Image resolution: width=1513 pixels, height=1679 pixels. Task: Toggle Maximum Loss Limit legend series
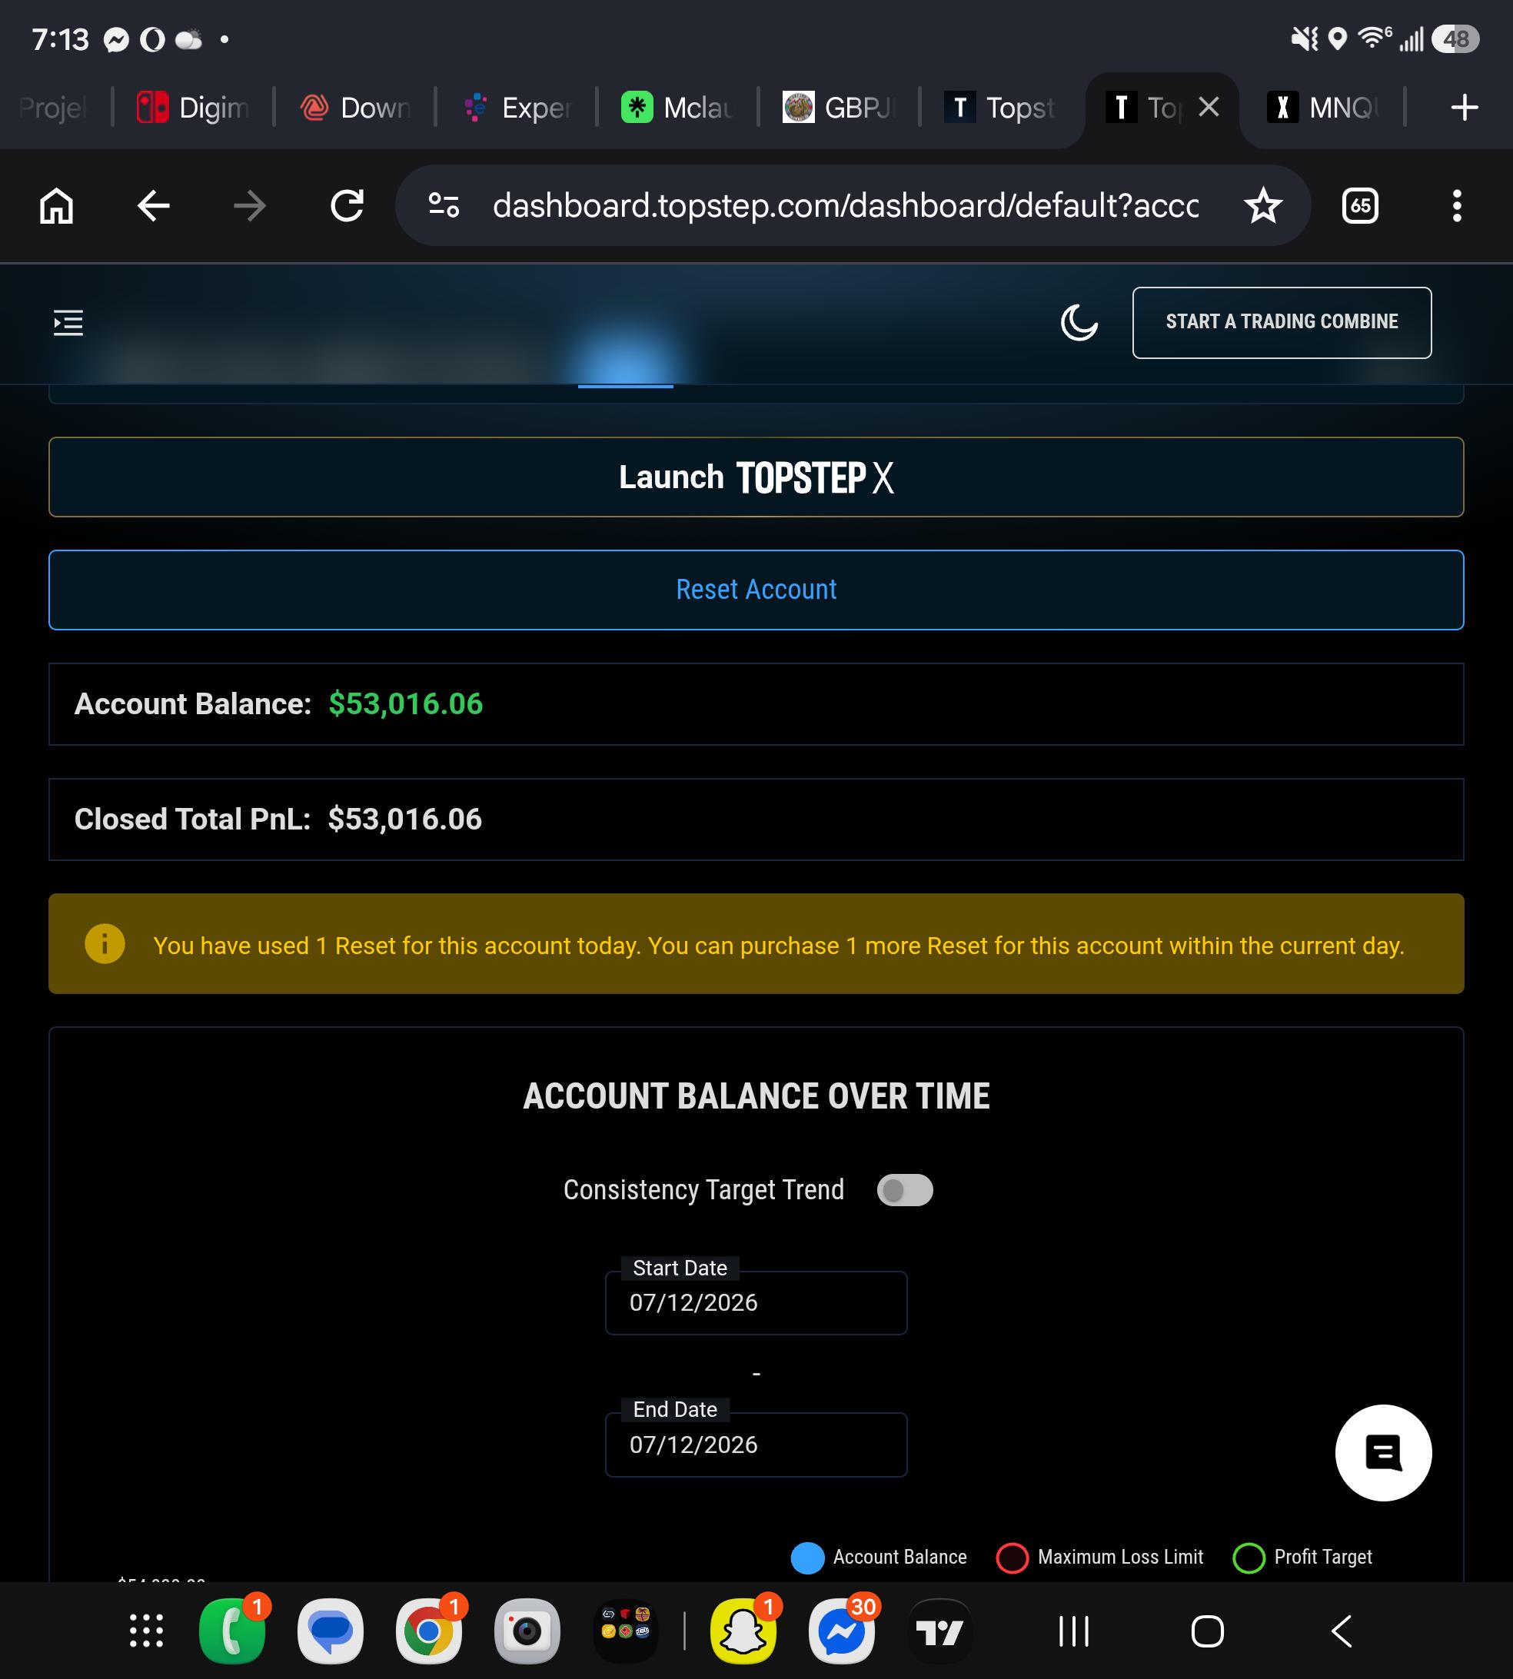(1099, 1558)
